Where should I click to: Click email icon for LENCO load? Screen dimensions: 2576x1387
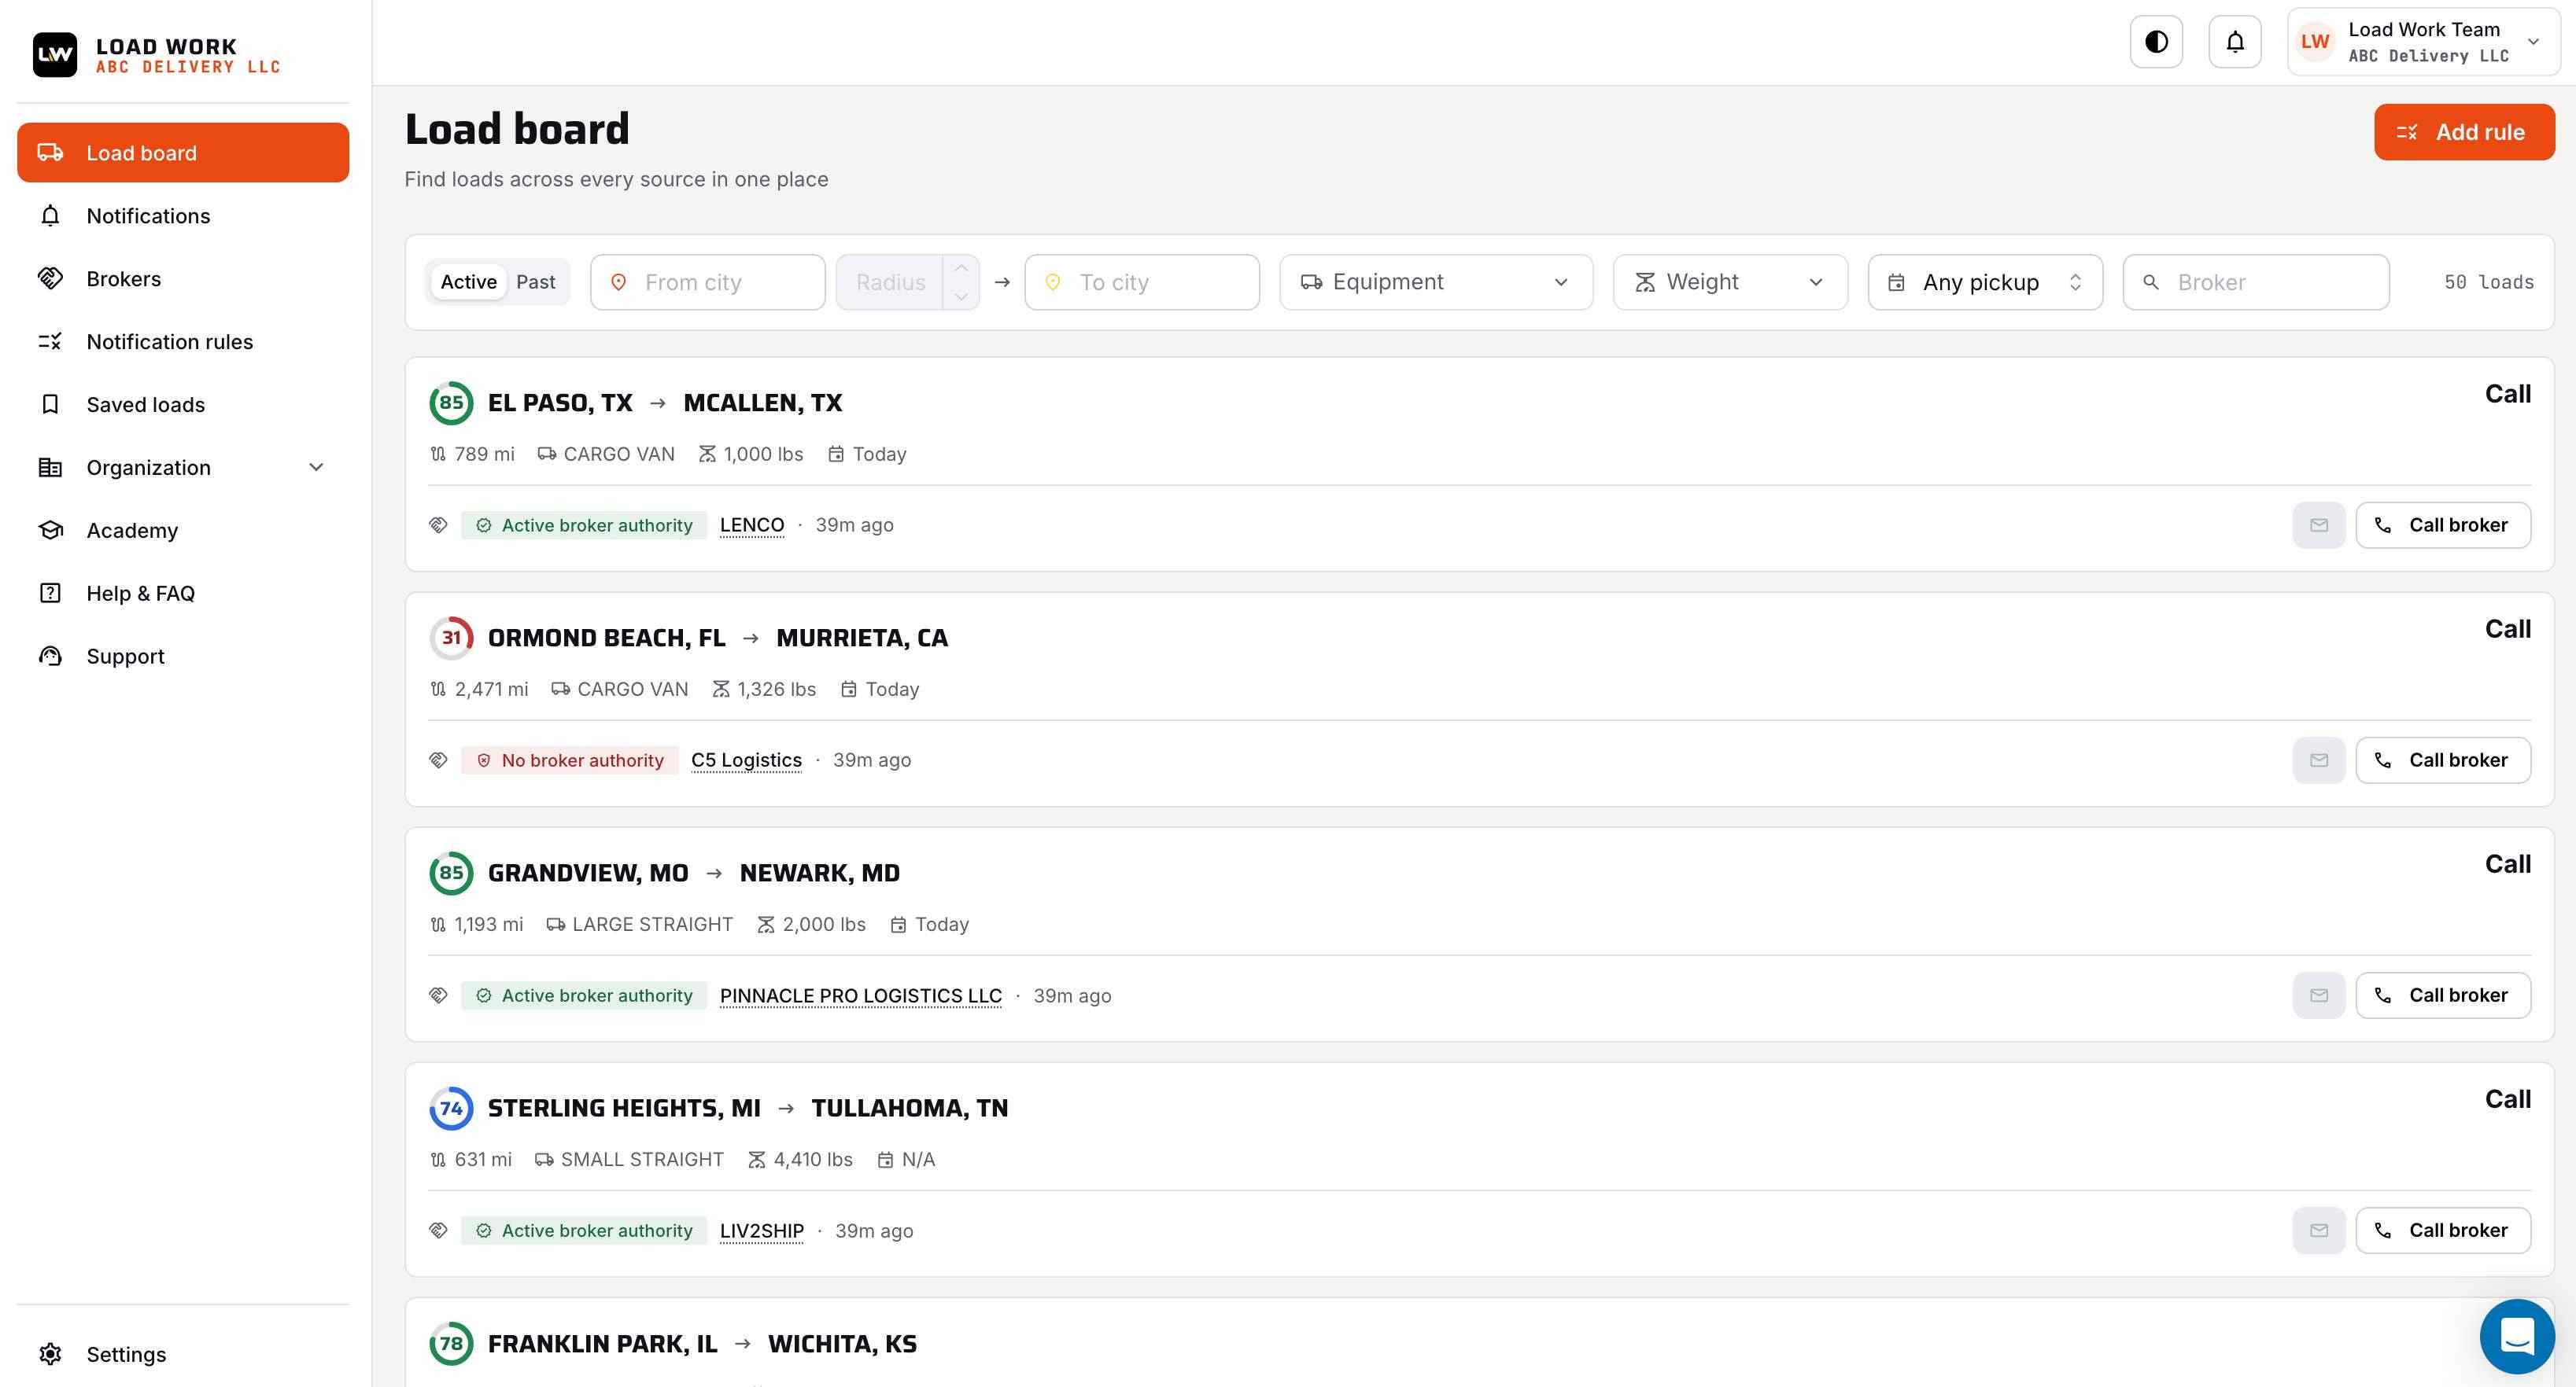[2319, 525]
